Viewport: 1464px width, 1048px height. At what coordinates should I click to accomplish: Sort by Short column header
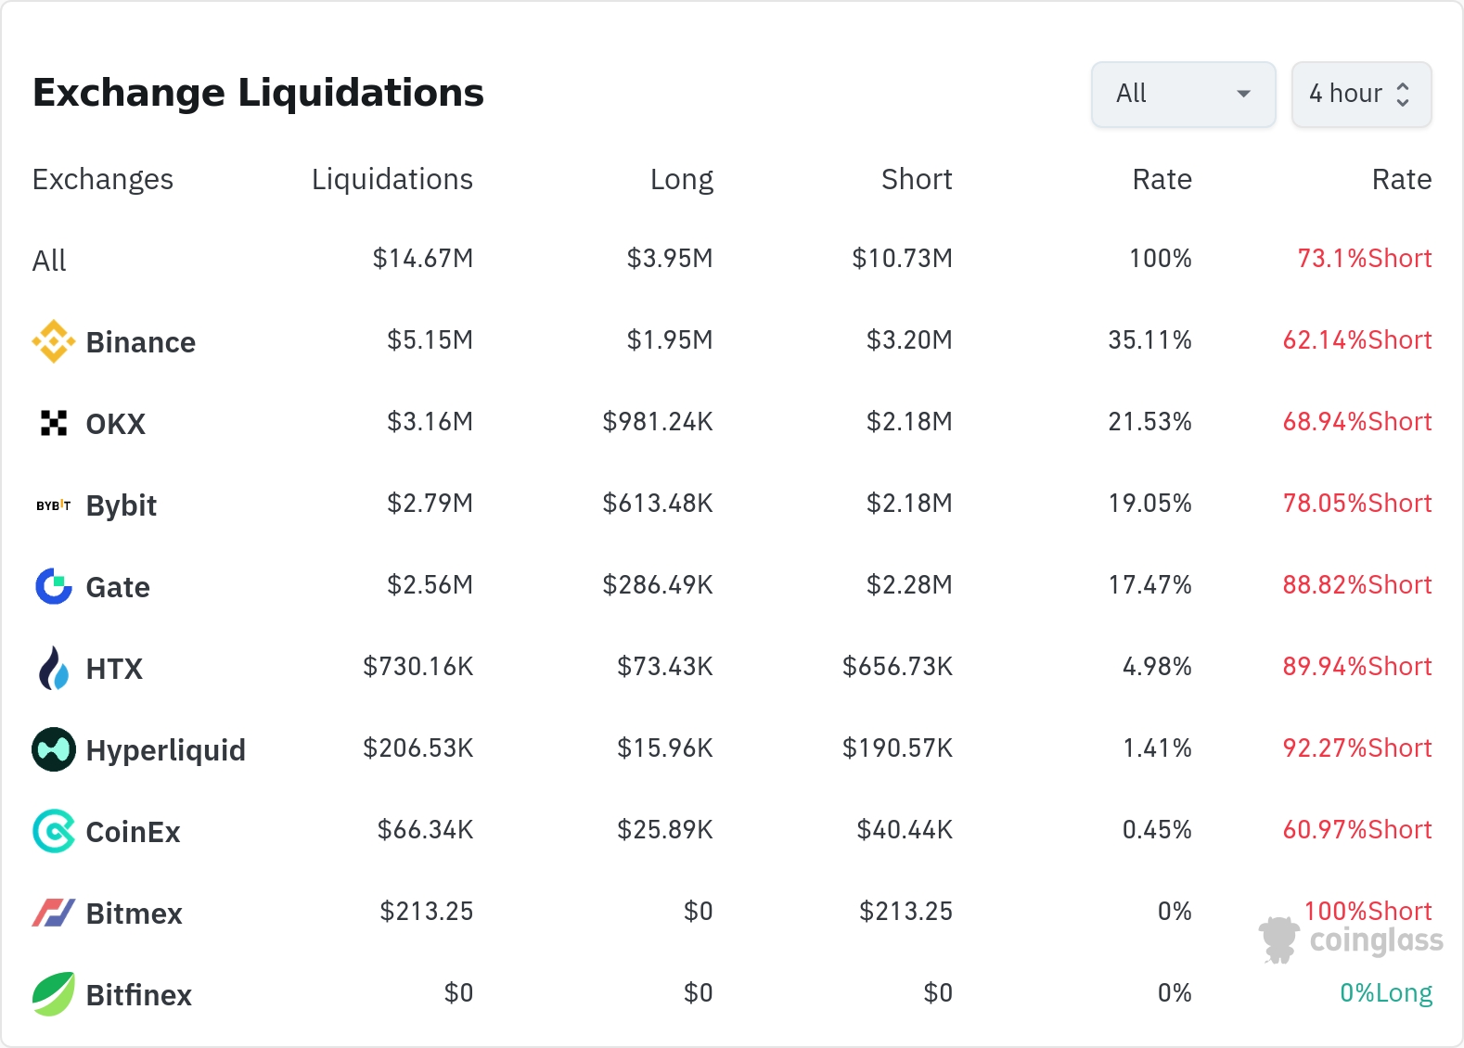916,179
